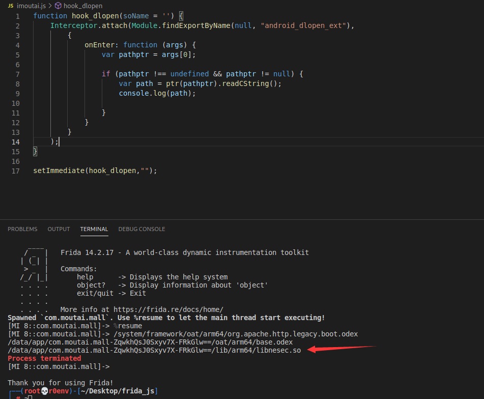Click 'Thank you for using Frida!' text
Screen dimensions: 484x399
coord(61,383)
